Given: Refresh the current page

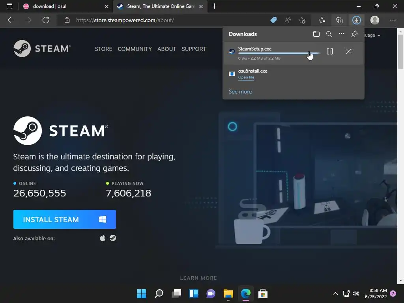Looking at the screenshot, I should click(x=46, y=20).
